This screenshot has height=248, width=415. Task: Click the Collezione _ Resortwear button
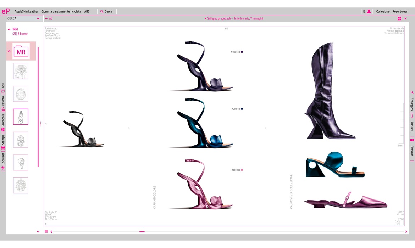pos(392,11)
